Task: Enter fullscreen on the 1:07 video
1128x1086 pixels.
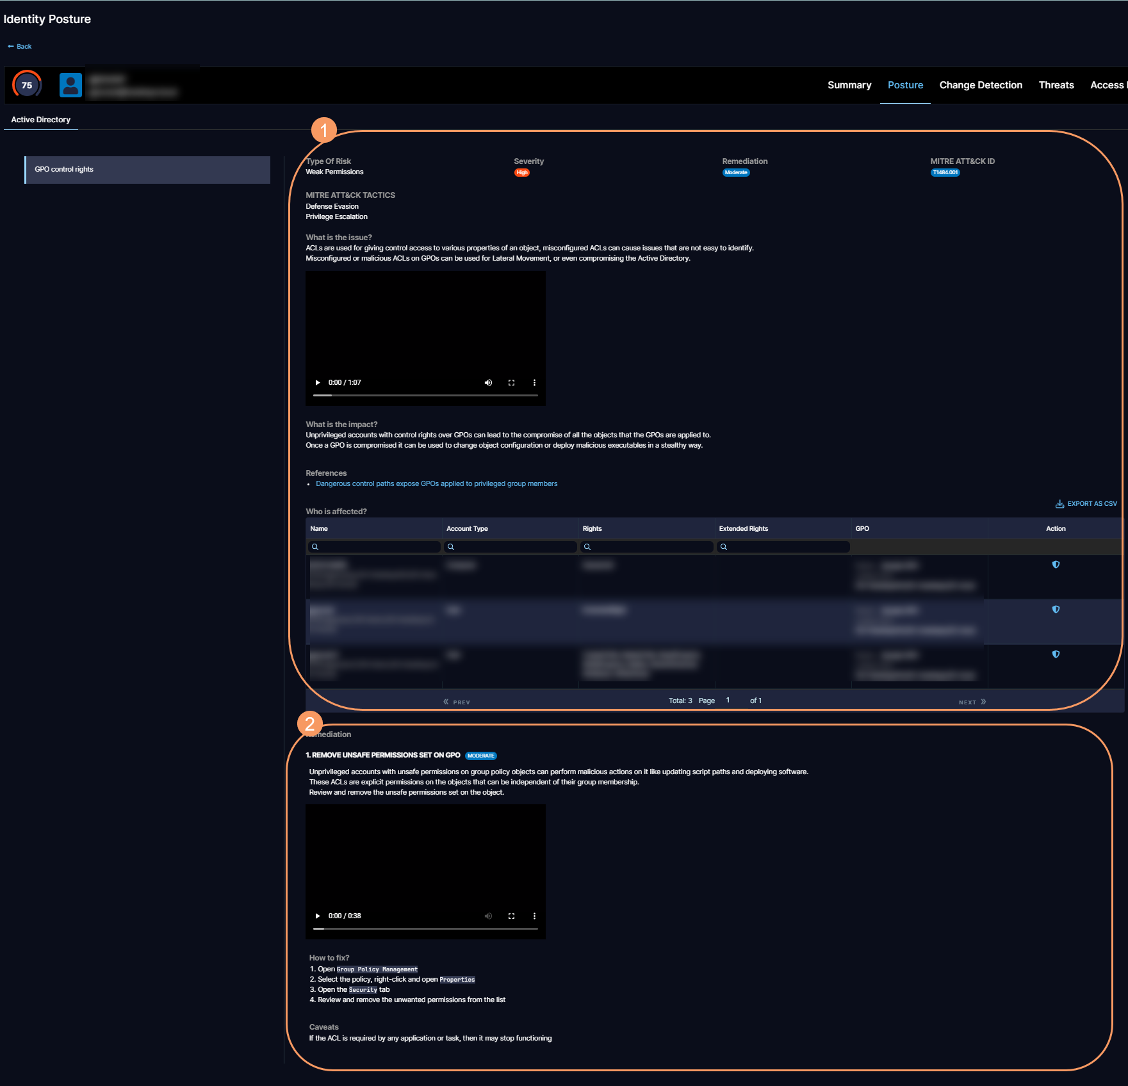Action: tap(511, 382)
